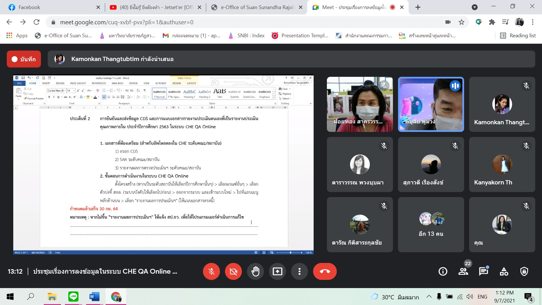Toggle the camera on or off

tap(233, 271)
